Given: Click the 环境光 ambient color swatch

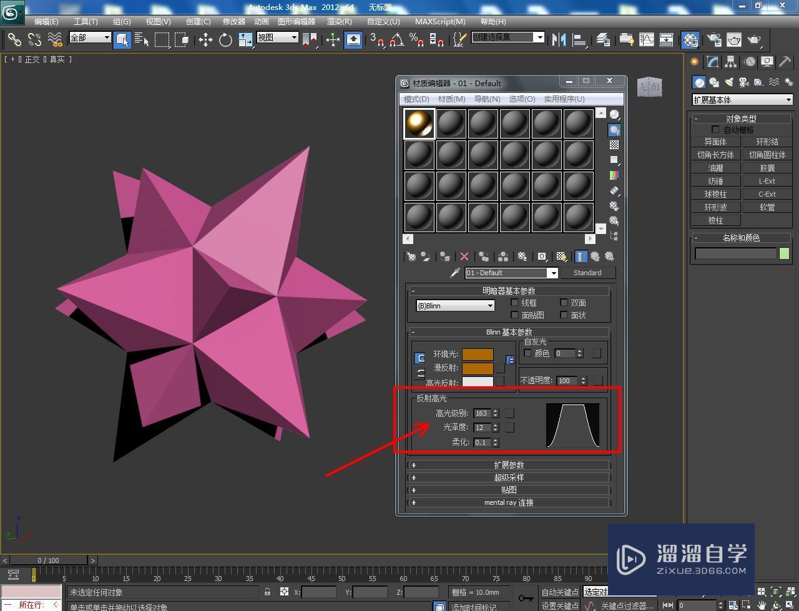Looking at the screenshot, I should point(478,354).
